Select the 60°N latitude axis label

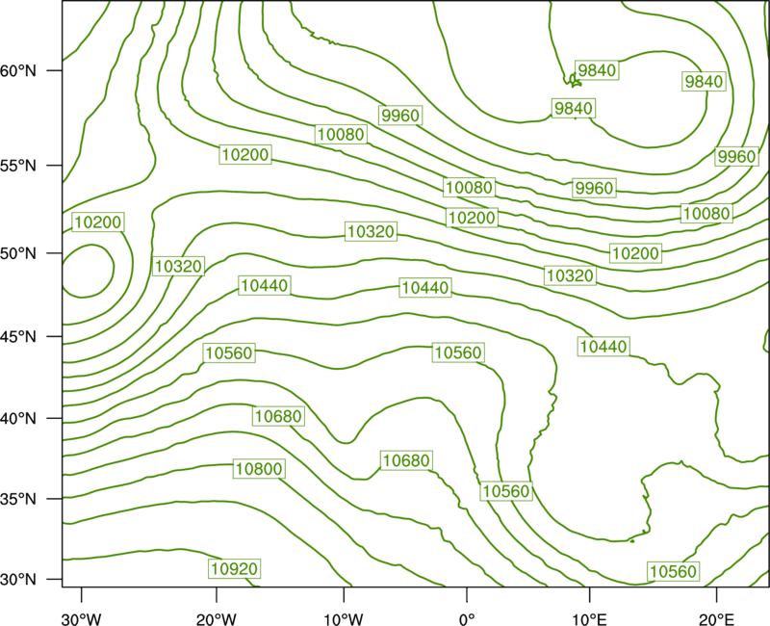click(18, 70)
